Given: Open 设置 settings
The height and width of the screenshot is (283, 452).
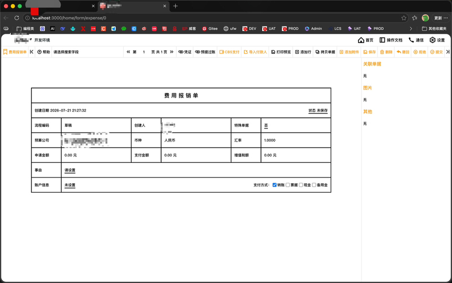Looking at the screenshot, I should [x=437, y=40].
